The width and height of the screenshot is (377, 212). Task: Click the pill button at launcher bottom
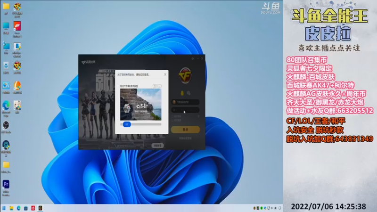click(157, 146)
